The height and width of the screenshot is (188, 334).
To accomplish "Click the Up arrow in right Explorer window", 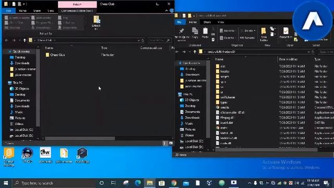I will coord(195,52).
